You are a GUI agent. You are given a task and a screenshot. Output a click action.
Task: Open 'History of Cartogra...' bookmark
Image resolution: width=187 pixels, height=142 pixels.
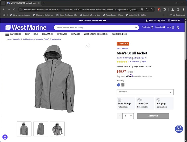click(43, 15)
